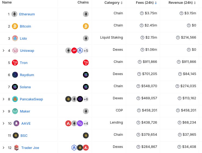Open the Solana protocol link
Screen dimensions: 202x153
tap(25, 87)
